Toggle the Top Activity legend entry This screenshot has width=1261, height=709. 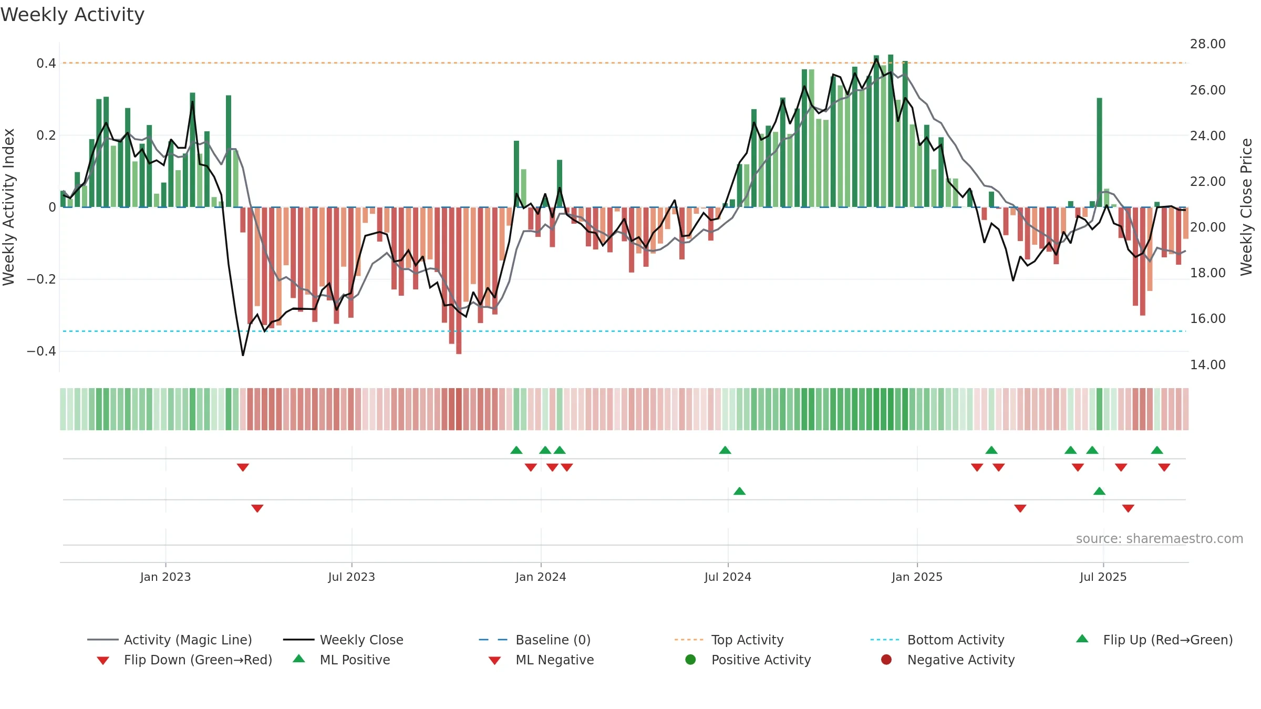click(729, 640)
